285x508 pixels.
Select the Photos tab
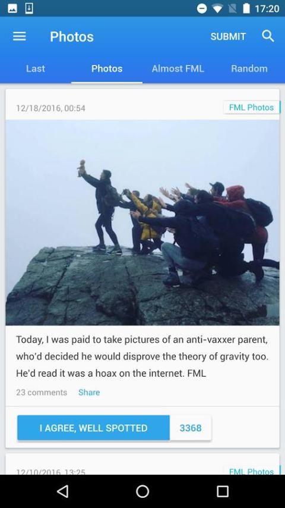pos(107,68)
